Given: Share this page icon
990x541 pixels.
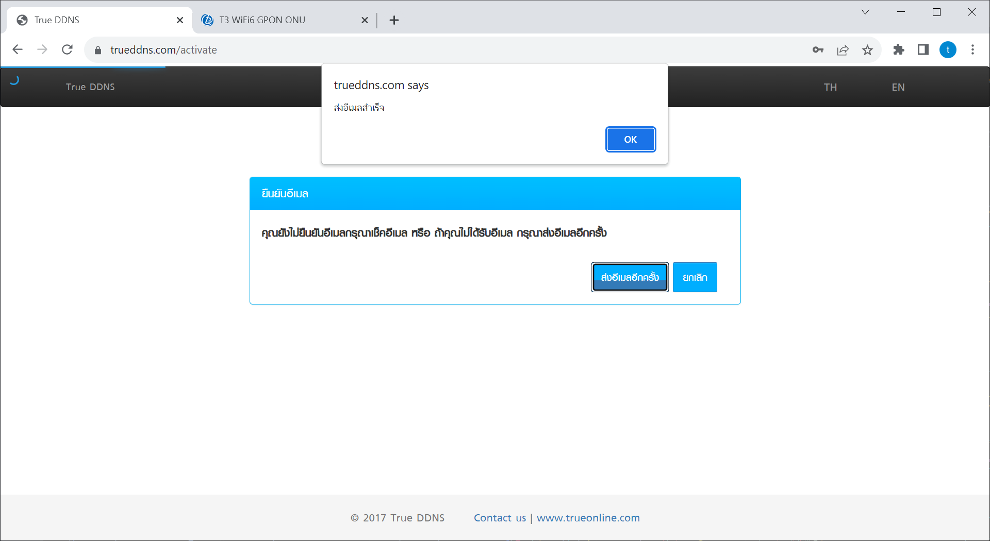Looking at the screenshot, I should pos(843,50).
